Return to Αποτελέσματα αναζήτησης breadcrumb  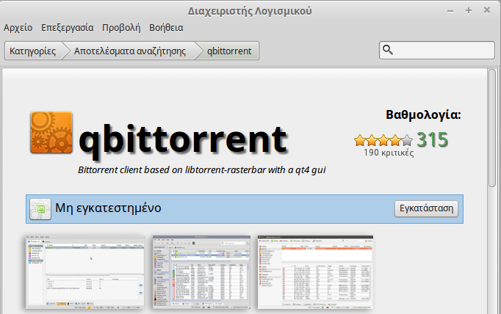coord(130,51)
